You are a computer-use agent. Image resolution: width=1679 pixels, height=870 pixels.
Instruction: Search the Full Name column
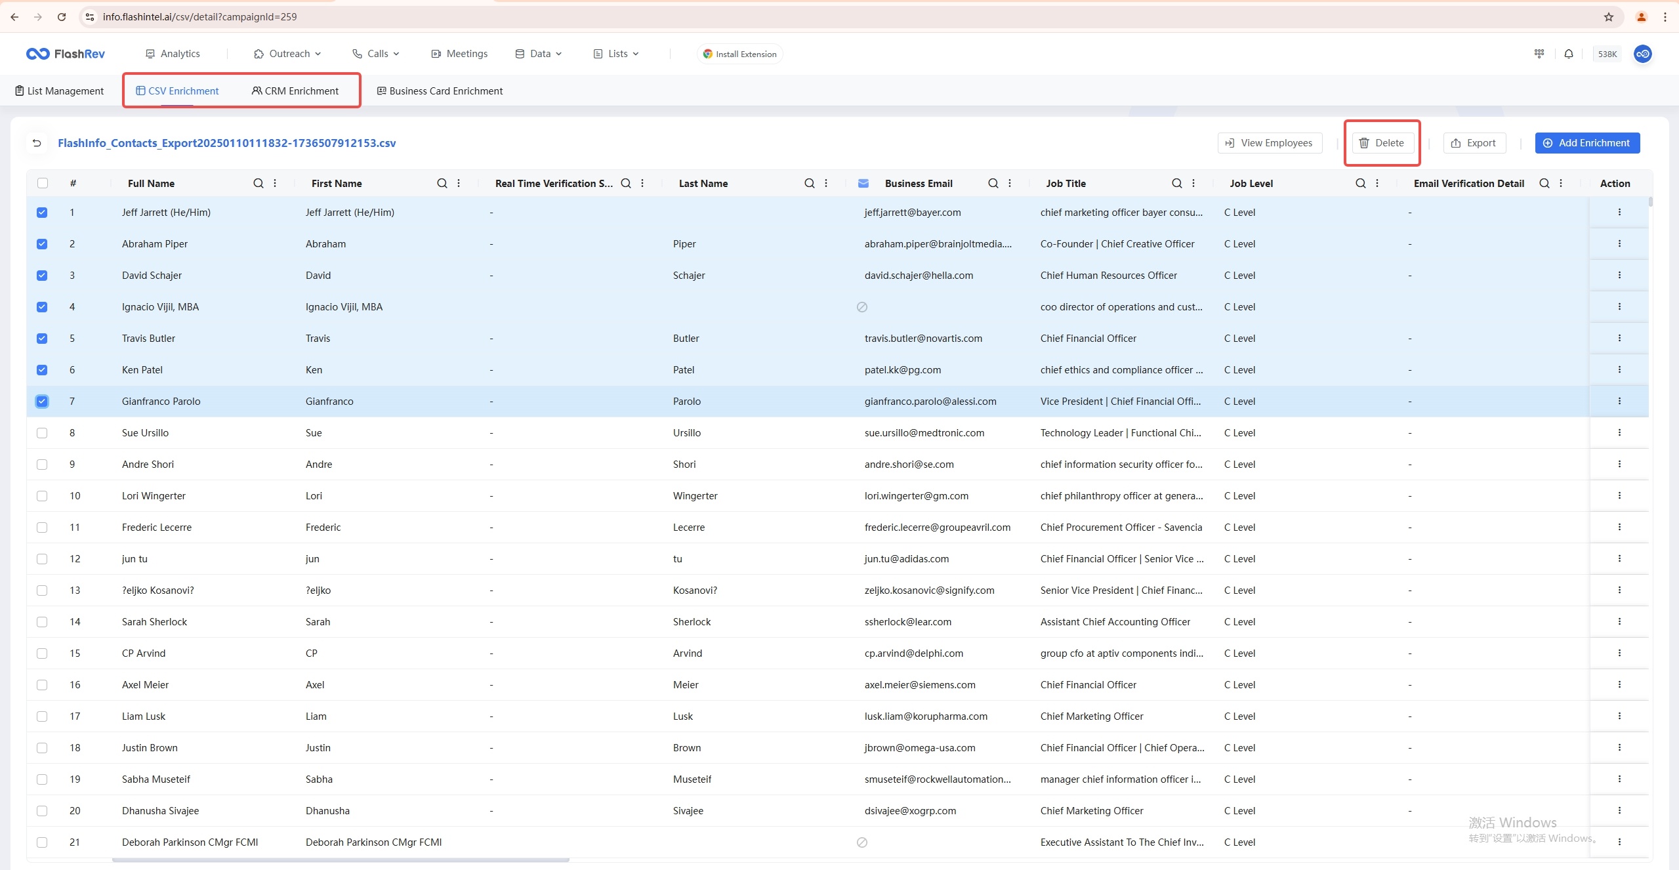tap(259, 184)
